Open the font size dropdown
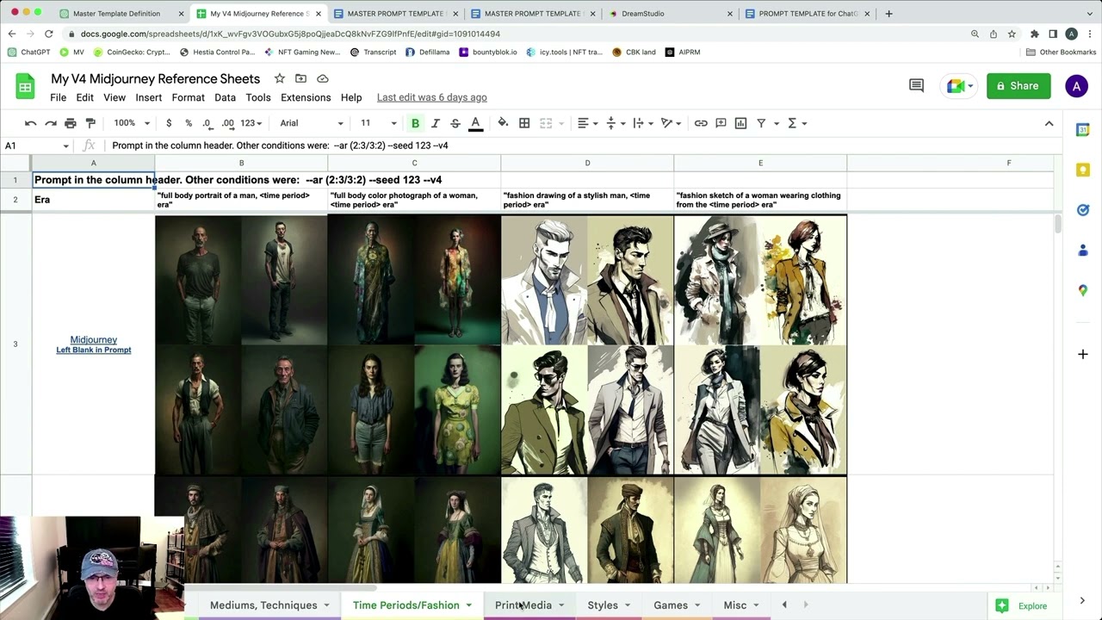The image size is (1102, 620). click(379, 123)
